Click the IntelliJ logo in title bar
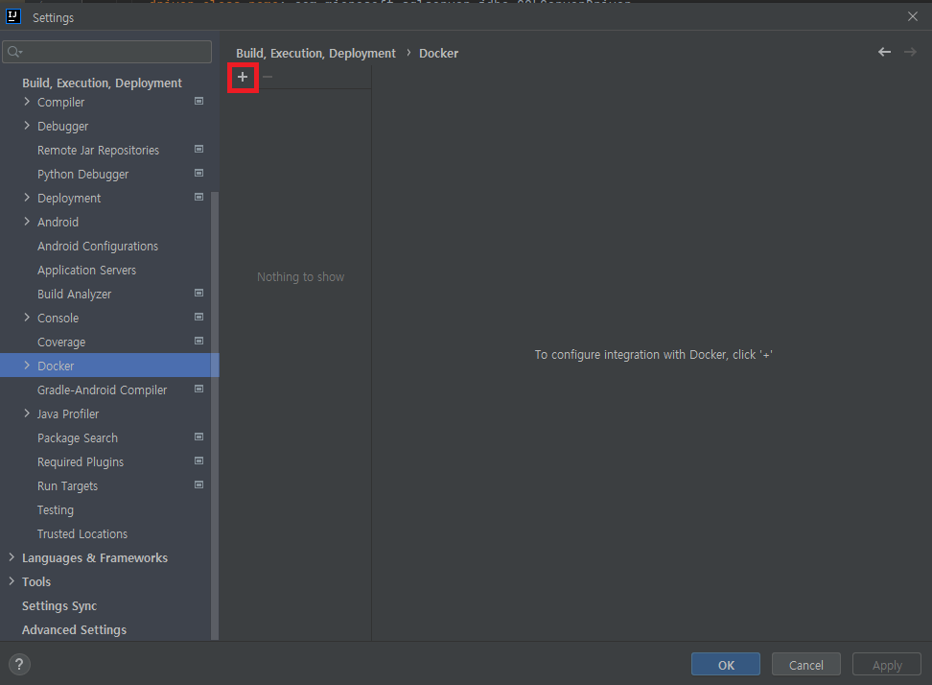This screenshot has width=932, height=685. coord(13,16)
